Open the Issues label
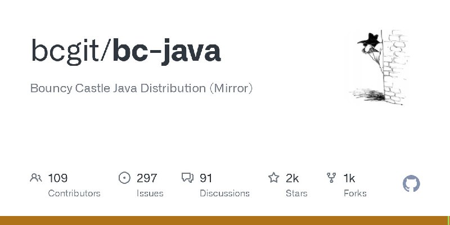 pos(150,193)
